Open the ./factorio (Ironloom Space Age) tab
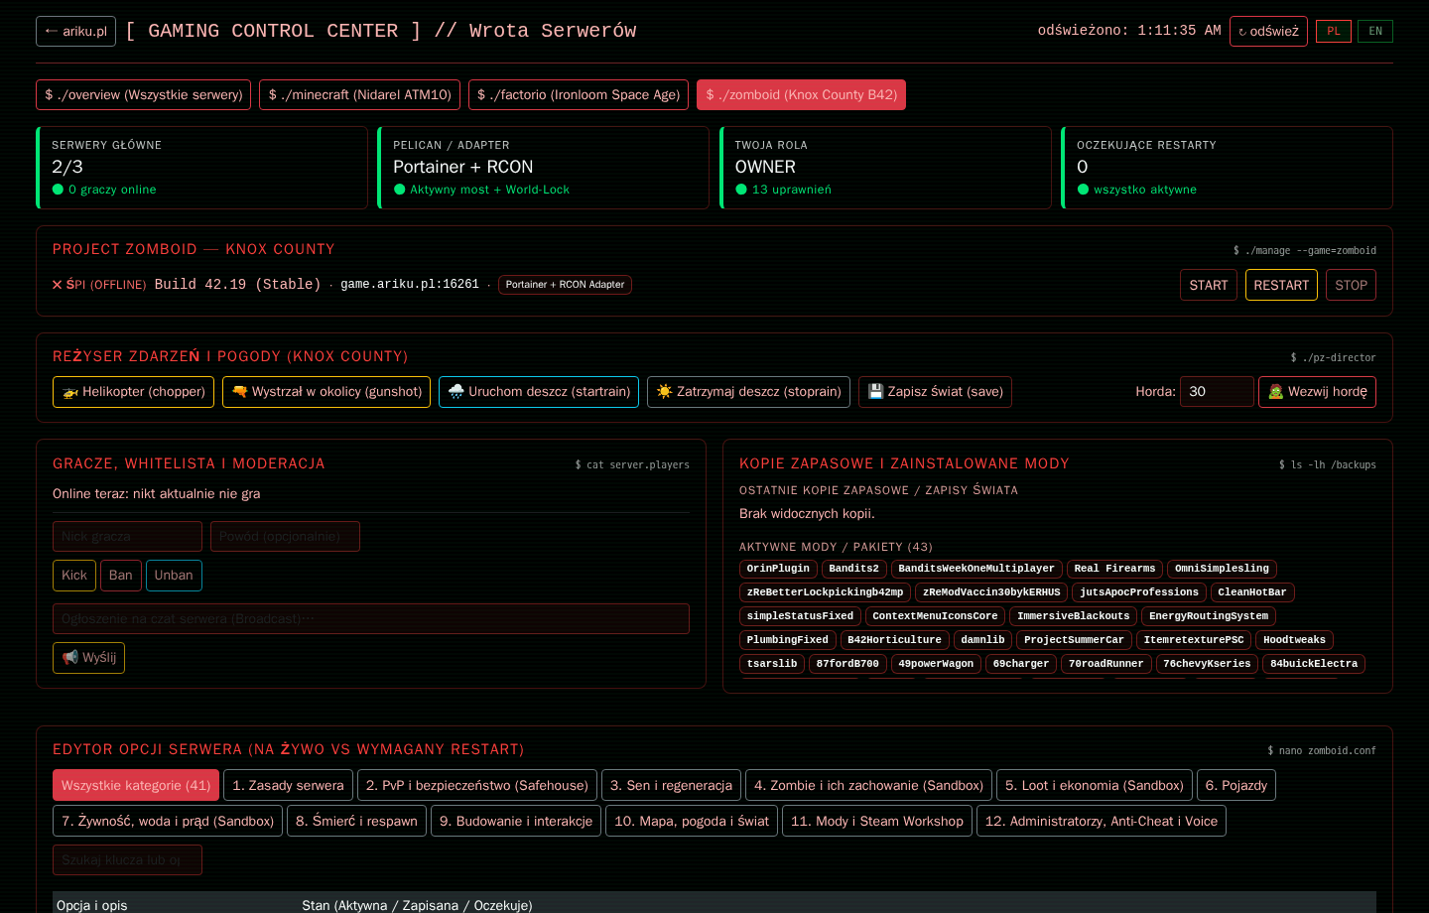The height and width of the screenshot is (913, 1429). pyautogui.click(x=579, y=95)
